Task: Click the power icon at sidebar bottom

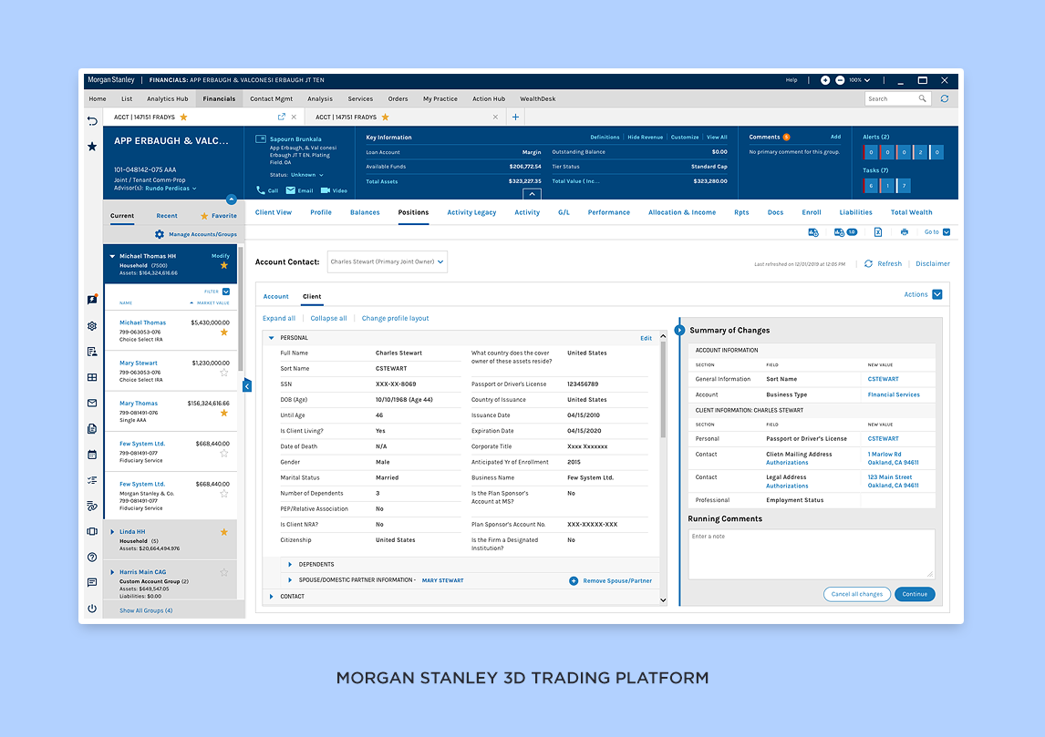Action: [92, 609]
